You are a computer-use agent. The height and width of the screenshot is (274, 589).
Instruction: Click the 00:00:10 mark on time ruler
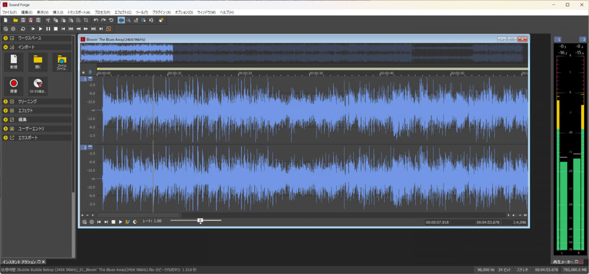point(174,73)
